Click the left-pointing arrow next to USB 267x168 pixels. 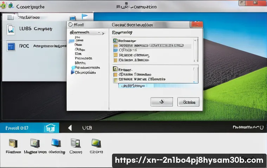(x=70, y=128)
